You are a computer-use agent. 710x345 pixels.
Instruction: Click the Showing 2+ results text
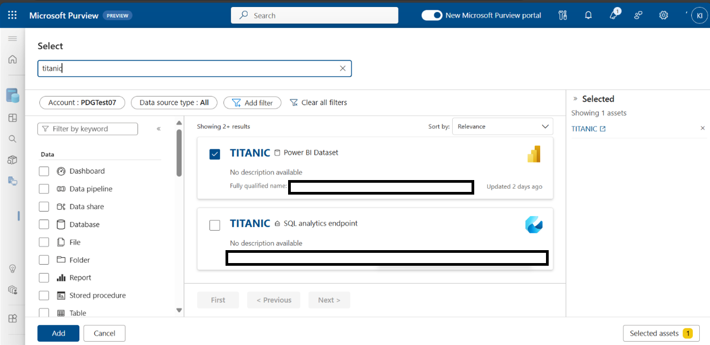[223, 127]
